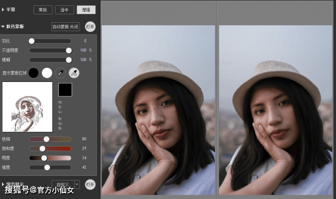Expand the 平滑 section triangle
The width and height of the screenshot is (336, 199).
(x=3, y=10)
